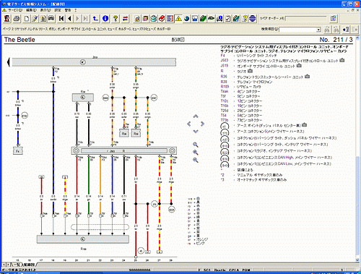Open the 編集 menu

(31, 10)
